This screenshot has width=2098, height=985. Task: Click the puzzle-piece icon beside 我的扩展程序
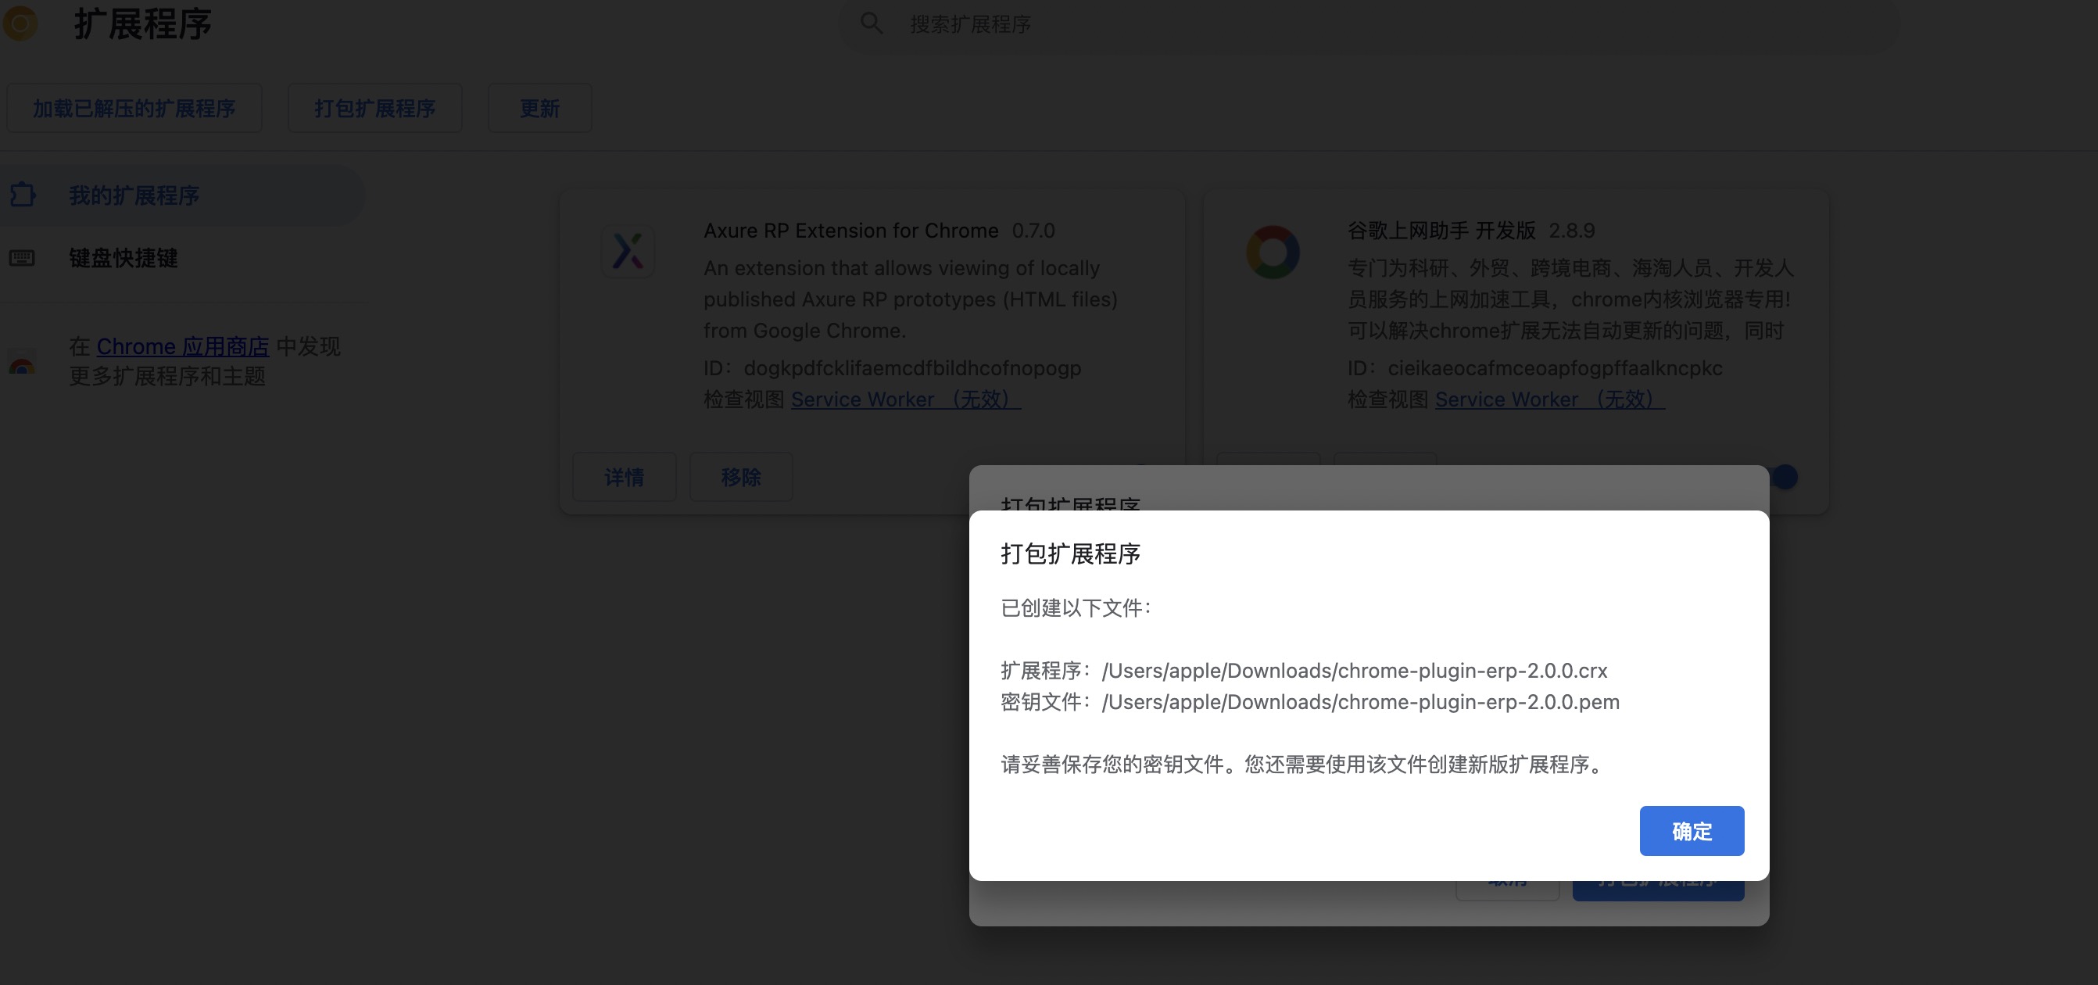23,195
